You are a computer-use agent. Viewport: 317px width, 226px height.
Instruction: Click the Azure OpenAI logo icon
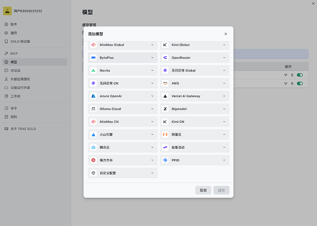click(93, 96)
